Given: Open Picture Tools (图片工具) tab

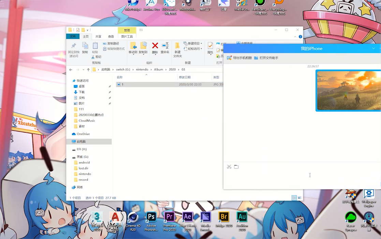Looking at the screenshot, I should [x=127, y=36].
